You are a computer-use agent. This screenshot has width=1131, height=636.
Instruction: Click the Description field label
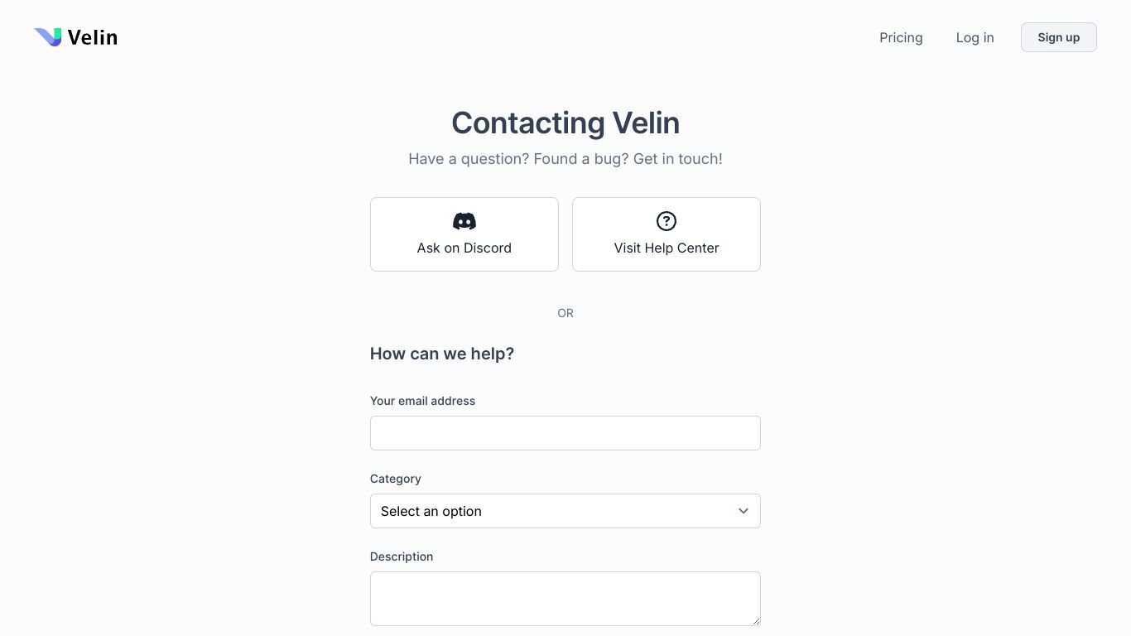pos(402,556)
